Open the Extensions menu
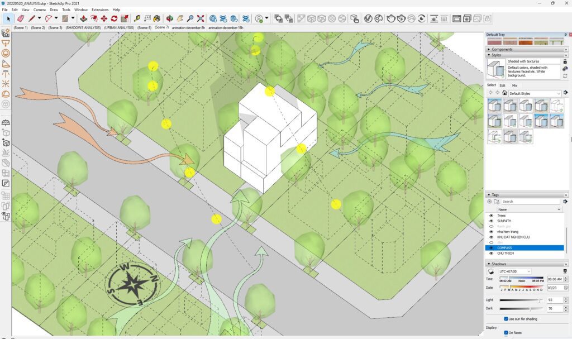The width and height of the screenshot is (572, 339). 100,10
